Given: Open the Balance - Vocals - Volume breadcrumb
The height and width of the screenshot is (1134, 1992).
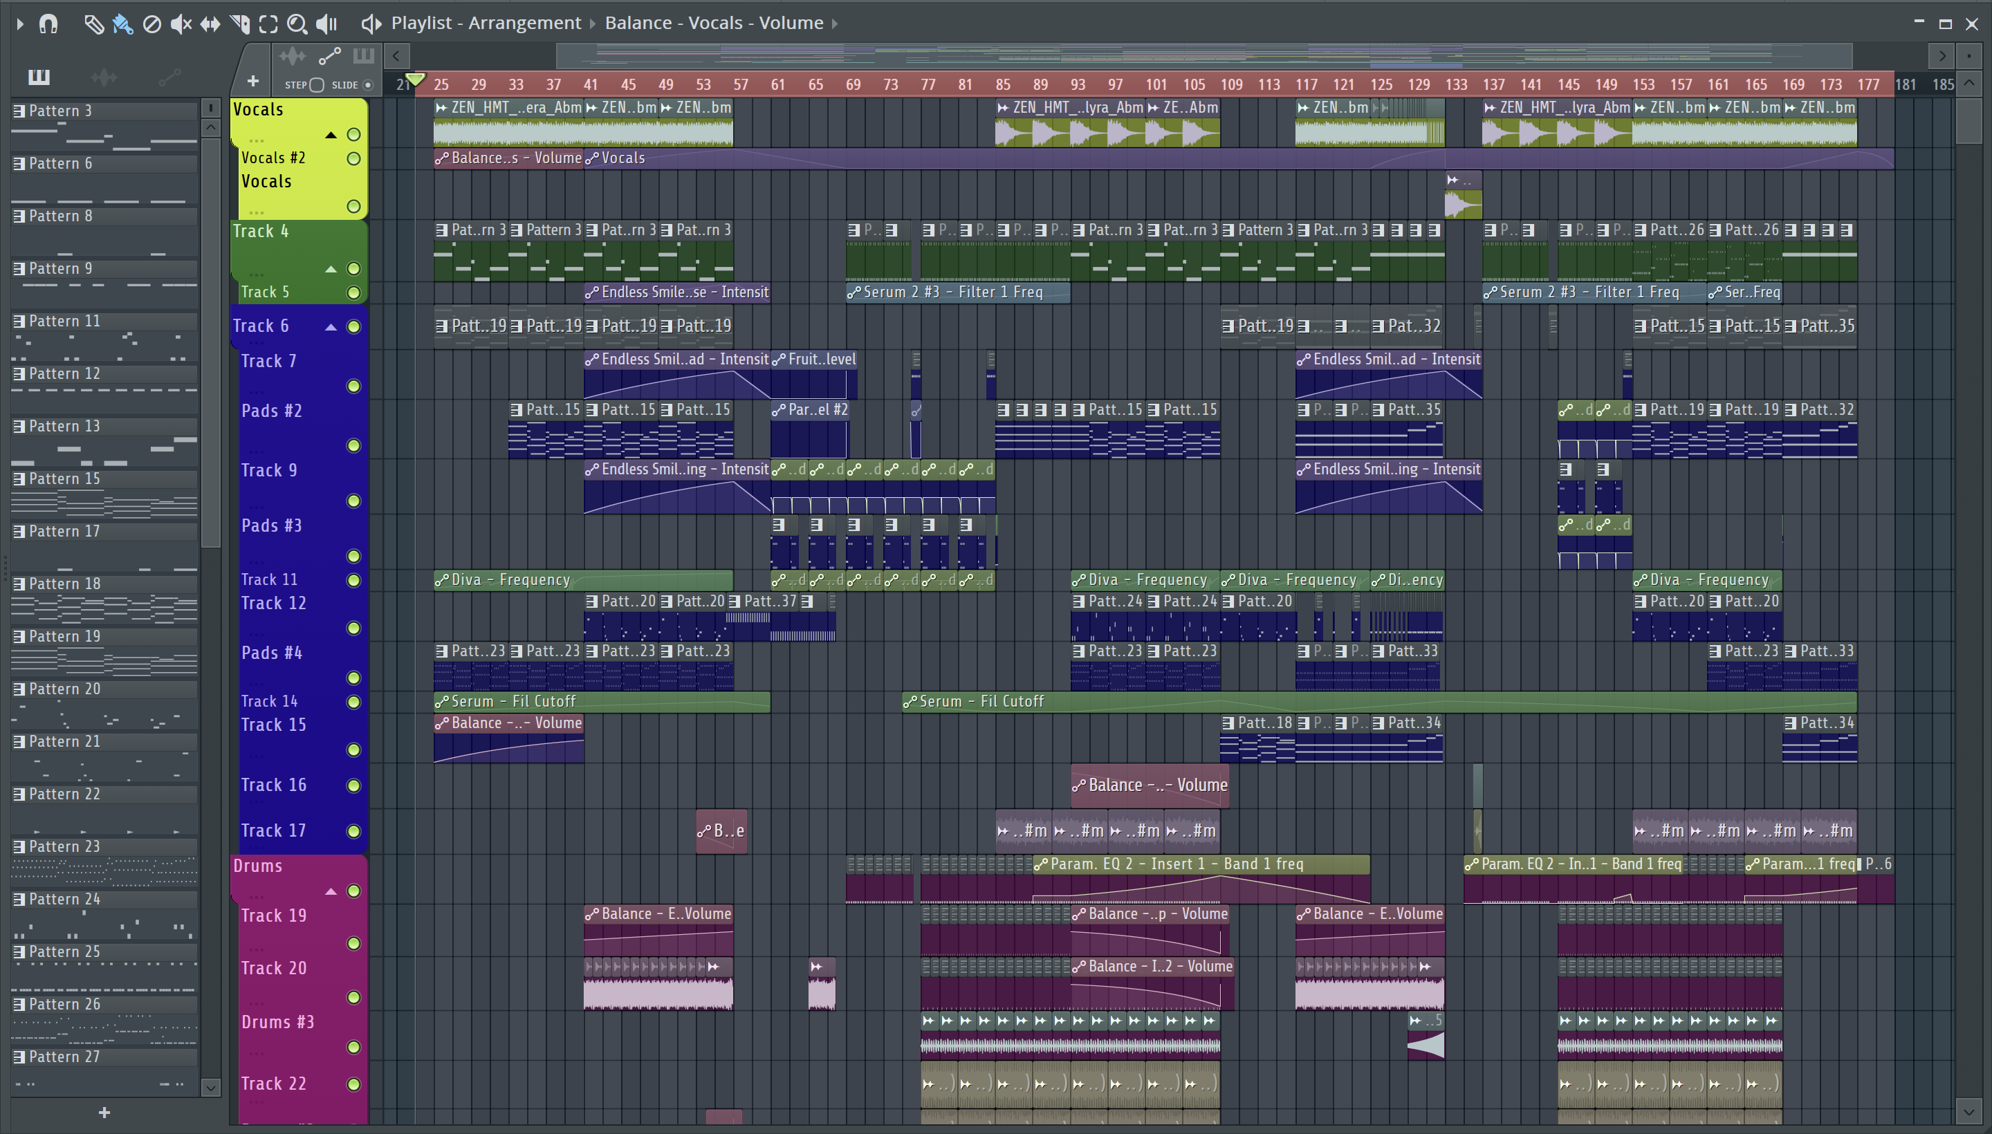Looking at the screenshot, I should click(x=714, y=24).
